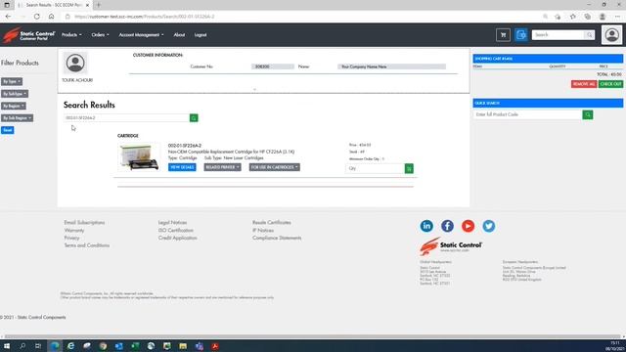Open the Email Subscriptions footer link
This screenshot has height=352, width=626.
click(84, 223)
